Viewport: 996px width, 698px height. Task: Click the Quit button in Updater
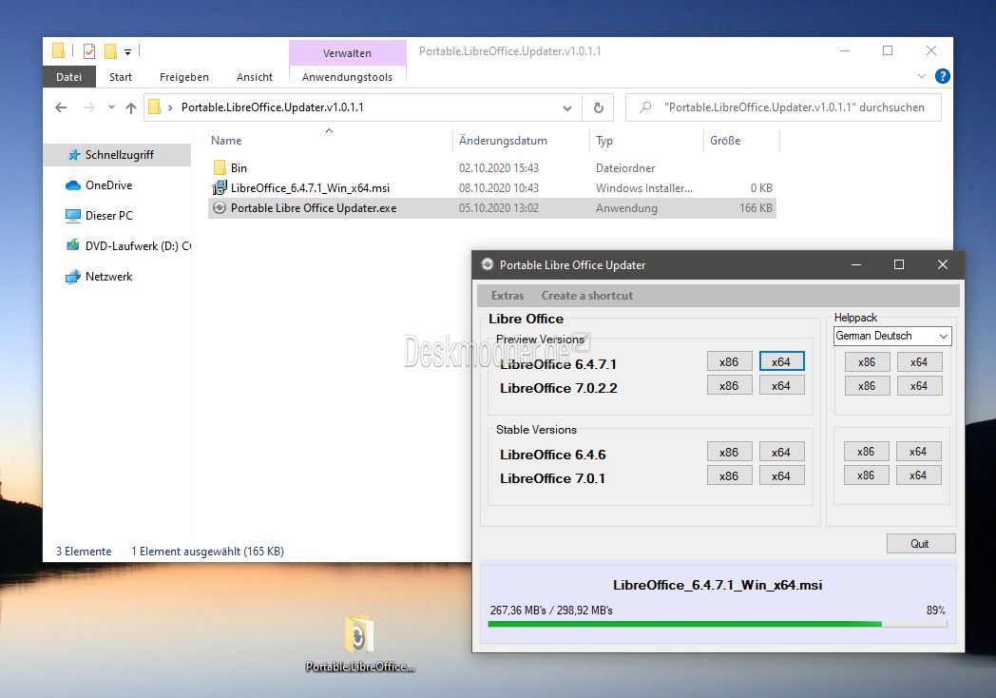(x=920, y=544)
